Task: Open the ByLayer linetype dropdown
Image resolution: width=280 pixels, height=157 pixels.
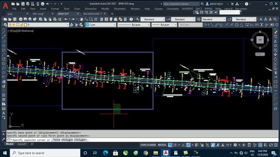Action: (133, 25)
